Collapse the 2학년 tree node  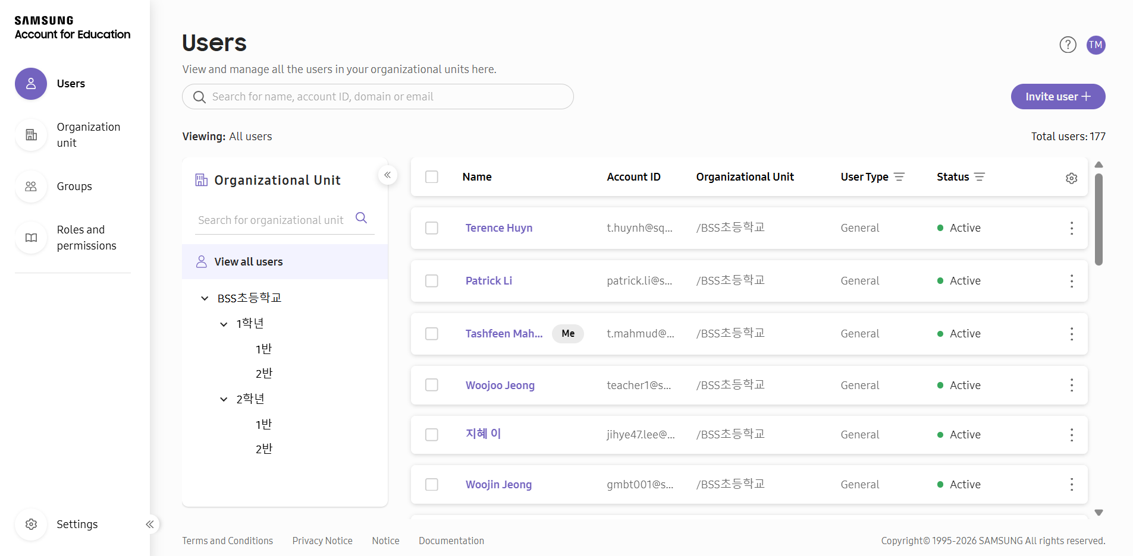pos(224,399)
